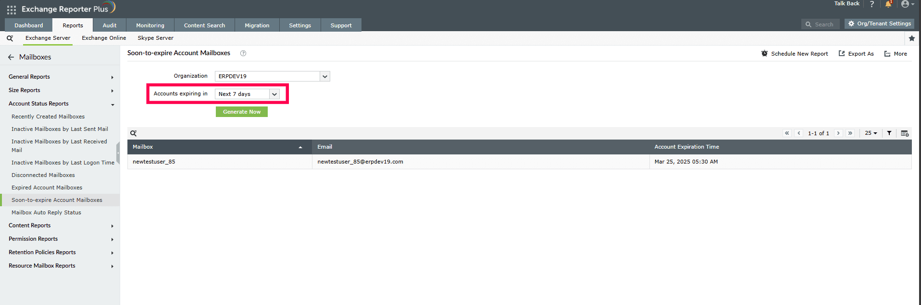The height and width of the screenshot is (305, 921).
Task: Open Accounts expiring in Next 7 days dropdown
Action: [x=247, y=94]
